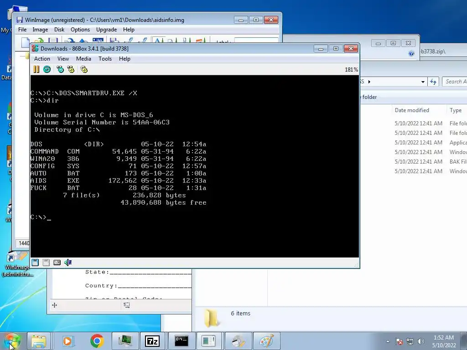
Task: Open Windows Media Player from taskbar
Action: [68, 341]
